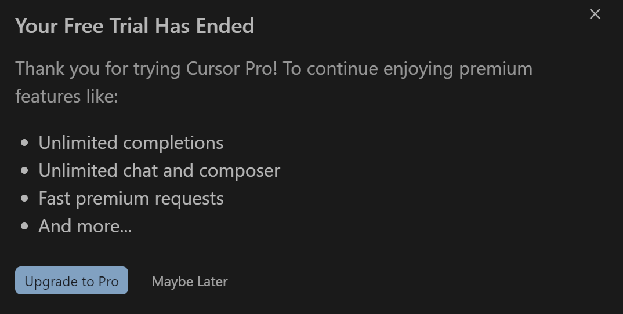623x314 pixels.
Task: Click the word "requests" in the feature list
Action: [x=189, y=199]
